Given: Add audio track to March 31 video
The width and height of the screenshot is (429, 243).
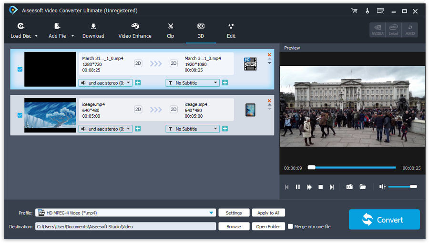Looking at the screenshot, I should click(x=138, y=83).
